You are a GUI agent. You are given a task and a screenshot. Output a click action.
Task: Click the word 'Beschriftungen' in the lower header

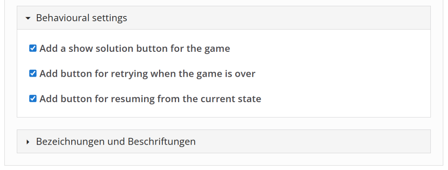pos(162,142)
